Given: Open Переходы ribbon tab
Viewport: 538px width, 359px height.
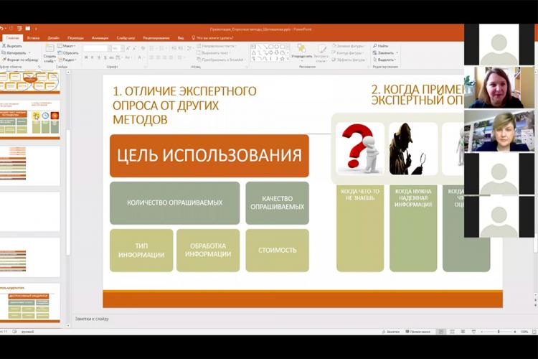Looking at the screenshot, I should [75, 38].
